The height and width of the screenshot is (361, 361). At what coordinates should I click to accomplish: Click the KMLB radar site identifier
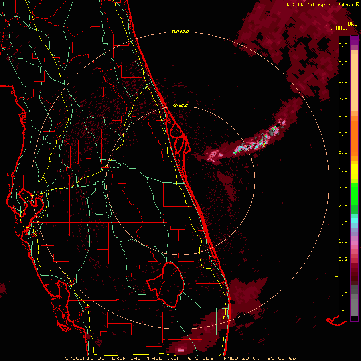(231, 358)
